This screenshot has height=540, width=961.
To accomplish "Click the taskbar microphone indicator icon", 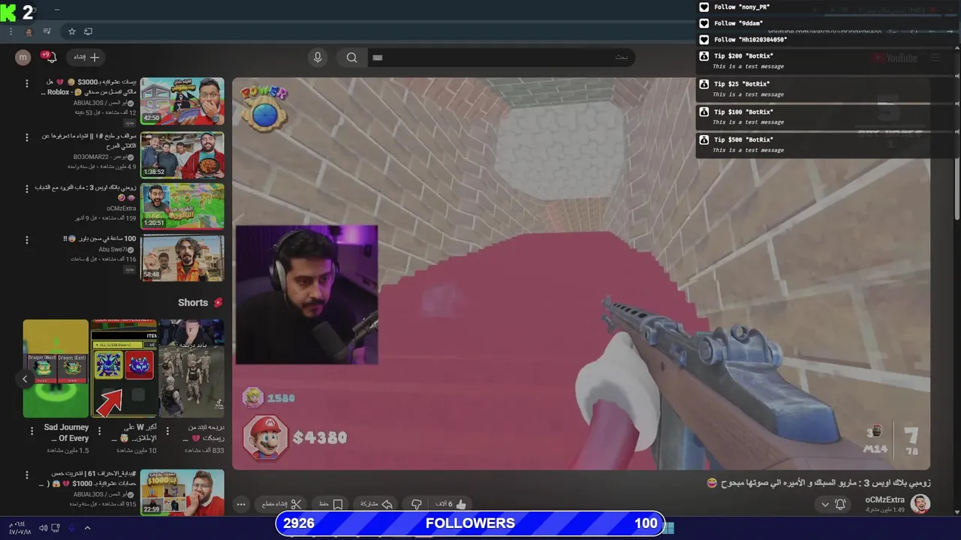I will pos(71,528).
